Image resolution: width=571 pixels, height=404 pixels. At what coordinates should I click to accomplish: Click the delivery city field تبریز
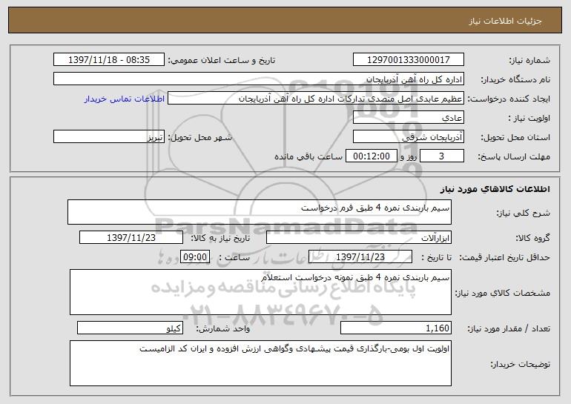point(109,137)
